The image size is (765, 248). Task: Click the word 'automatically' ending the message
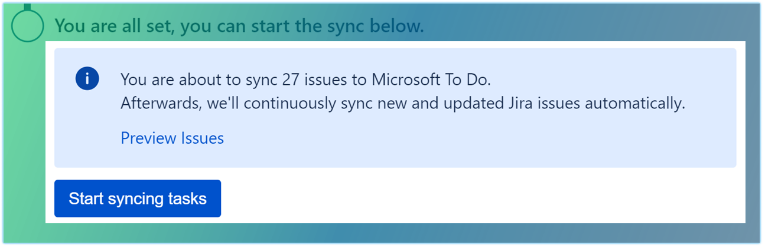[634, 104]
